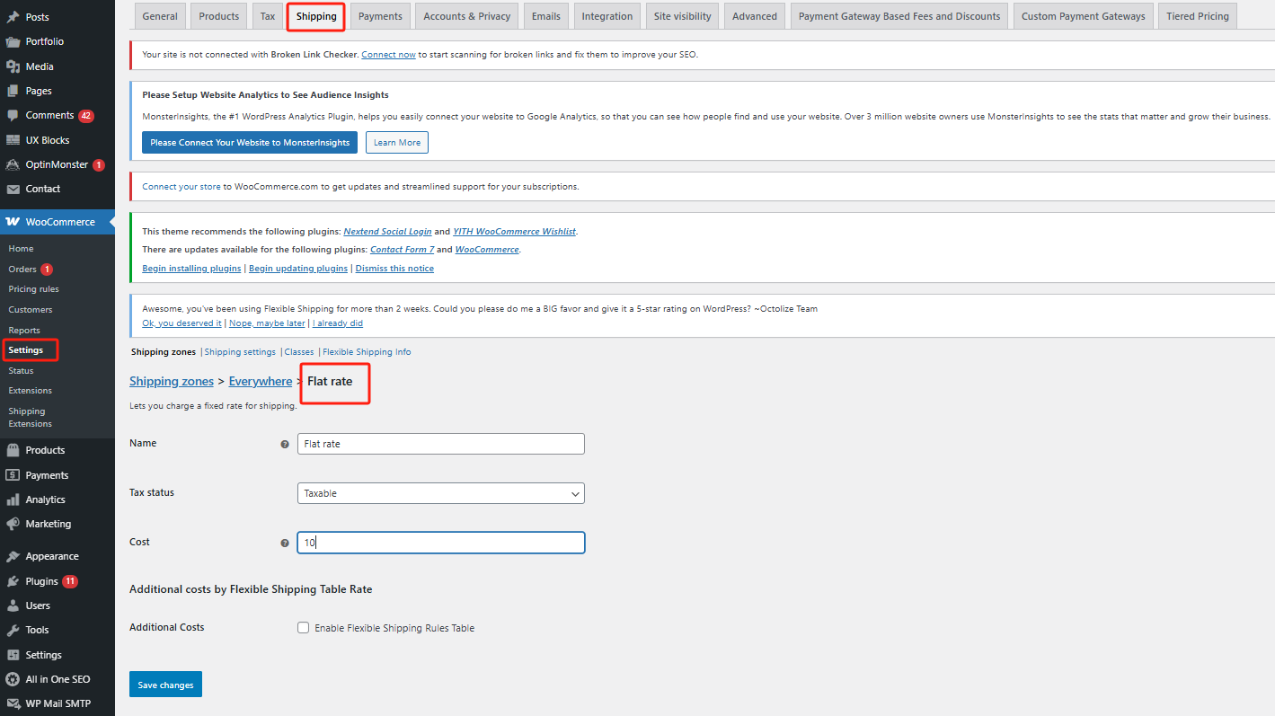
Task: Switch to the Custom Payment Gateways tab
Action: [1084, 16]
